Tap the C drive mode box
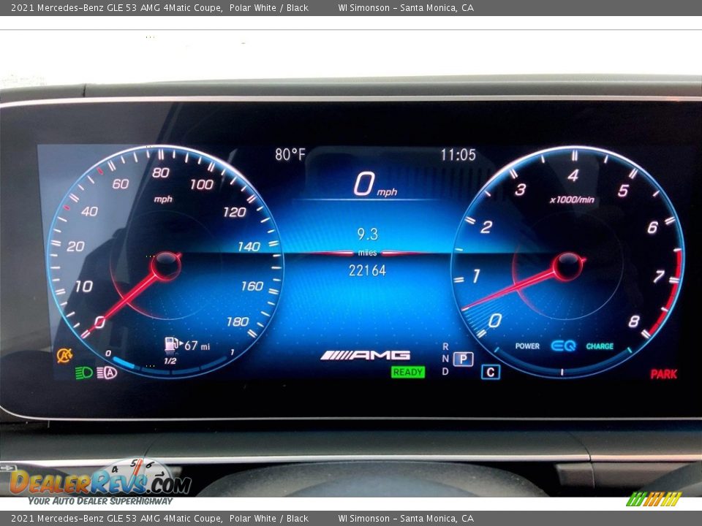 [x=491, y=372]
